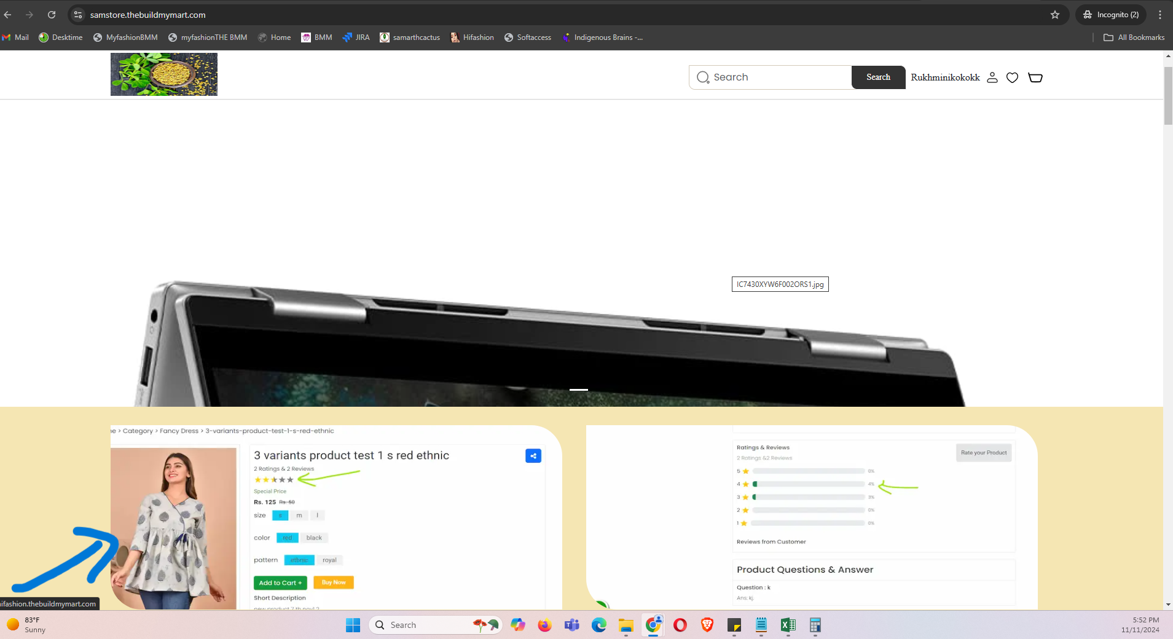Click the black Search button in store header
The image size is (1173, 639).
[878, 77]
